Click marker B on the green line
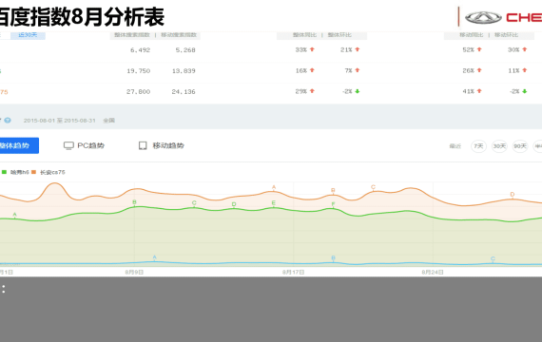This screenshot has height=342, width=542. point(134,202)
